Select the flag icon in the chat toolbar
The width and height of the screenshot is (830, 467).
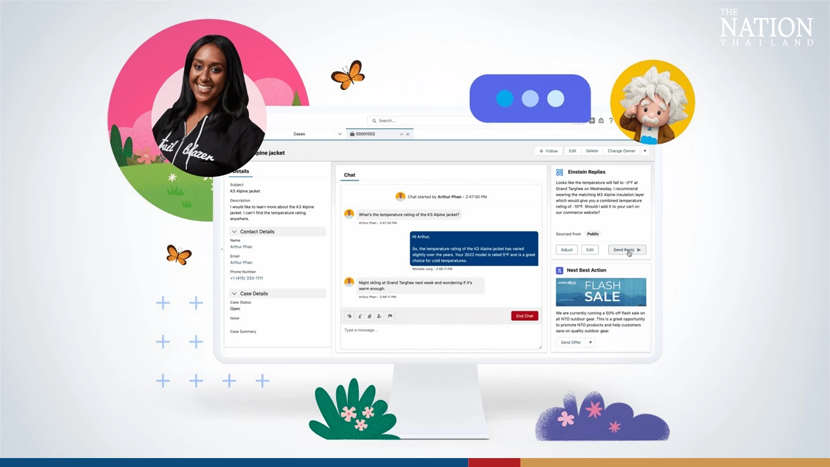tap(390, 316)
